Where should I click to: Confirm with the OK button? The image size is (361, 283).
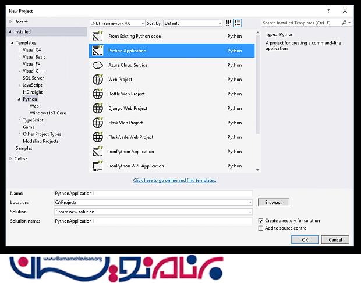pos(305,239)
